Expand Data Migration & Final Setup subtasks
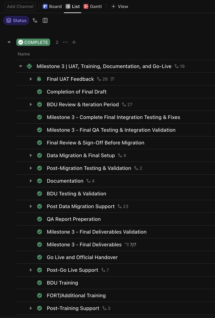This screenshot has height=318, width=215. coord(31,155)
